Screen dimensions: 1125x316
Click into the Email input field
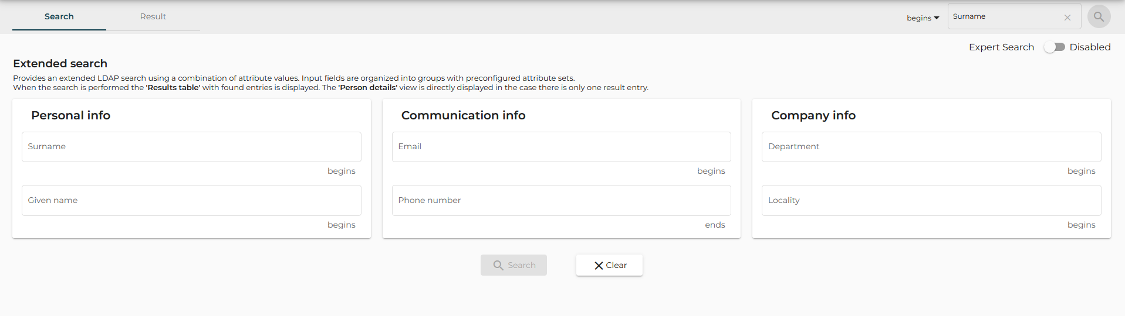[561, 147]
